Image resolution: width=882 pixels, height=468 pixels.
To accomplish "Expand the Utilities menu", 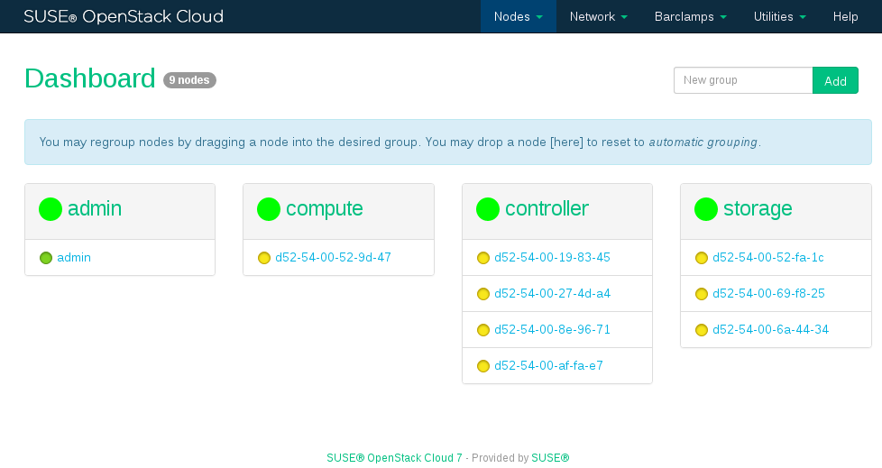I will (x=779, y=16).
